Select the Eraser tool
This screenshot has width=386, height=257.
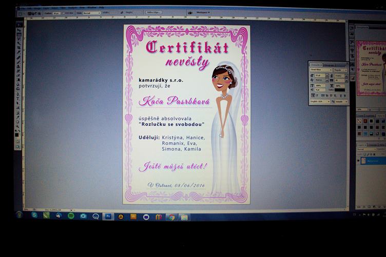19,75
